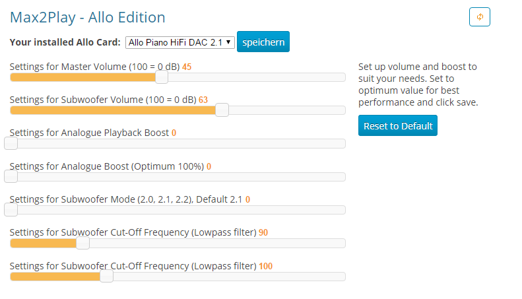Click the Cut-Off Frequency 100 slider handle

pyautogui.click(x=106, y=277)
